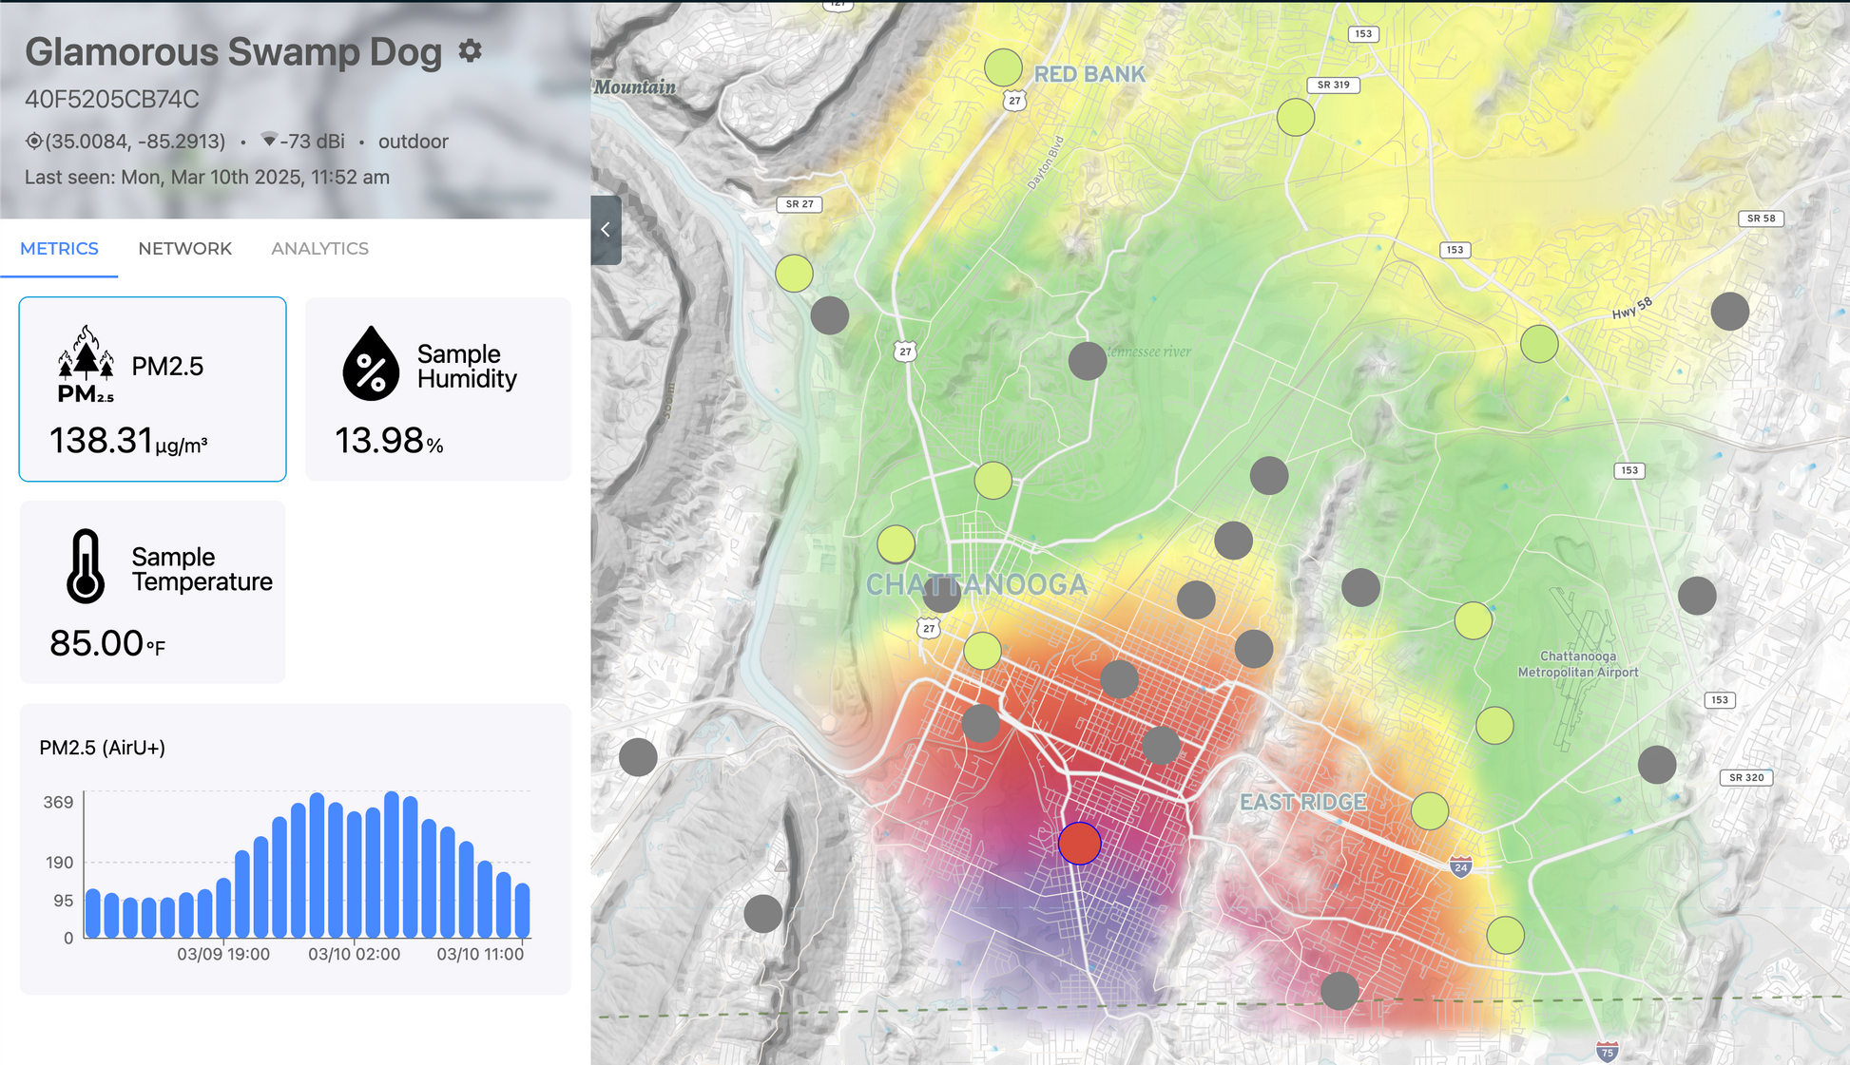The image size is (1850, 1065).
Task: Open settings gear next to sensor name
Action: pos(470,50)
